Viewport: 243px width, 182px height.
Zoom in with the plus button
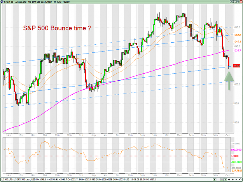(233, 180)
